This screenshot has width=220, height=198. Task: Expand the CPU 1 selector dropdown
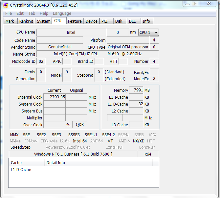click(x=148, y=32)
